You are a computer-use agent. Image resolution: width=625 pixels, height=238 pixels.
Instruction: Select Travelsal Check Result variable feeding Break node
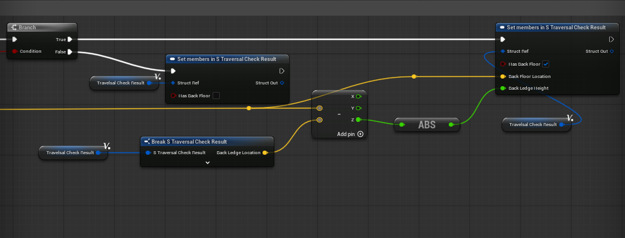point(73,152)
